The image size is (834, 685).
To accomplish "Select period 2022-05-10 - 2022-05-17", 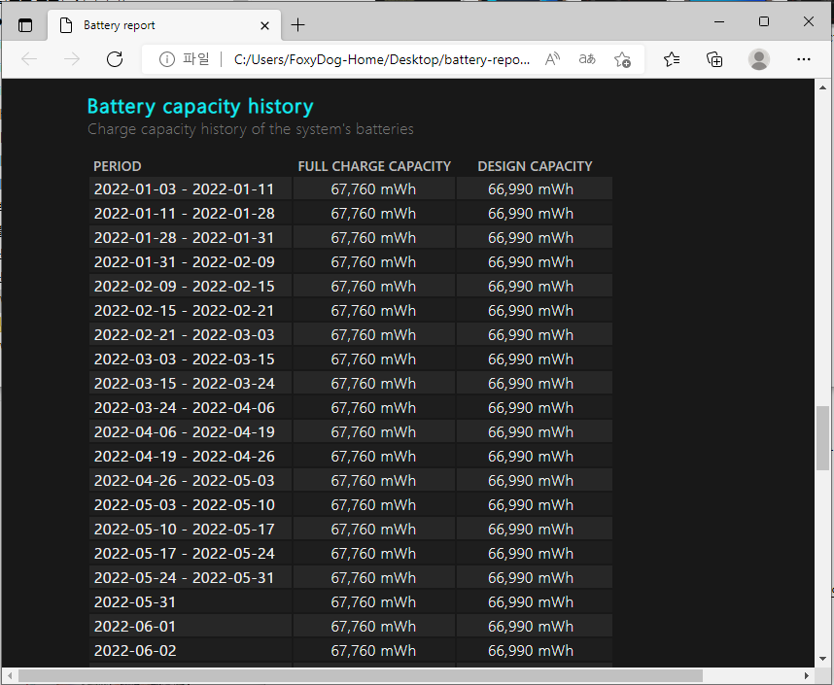I will 184,530.
